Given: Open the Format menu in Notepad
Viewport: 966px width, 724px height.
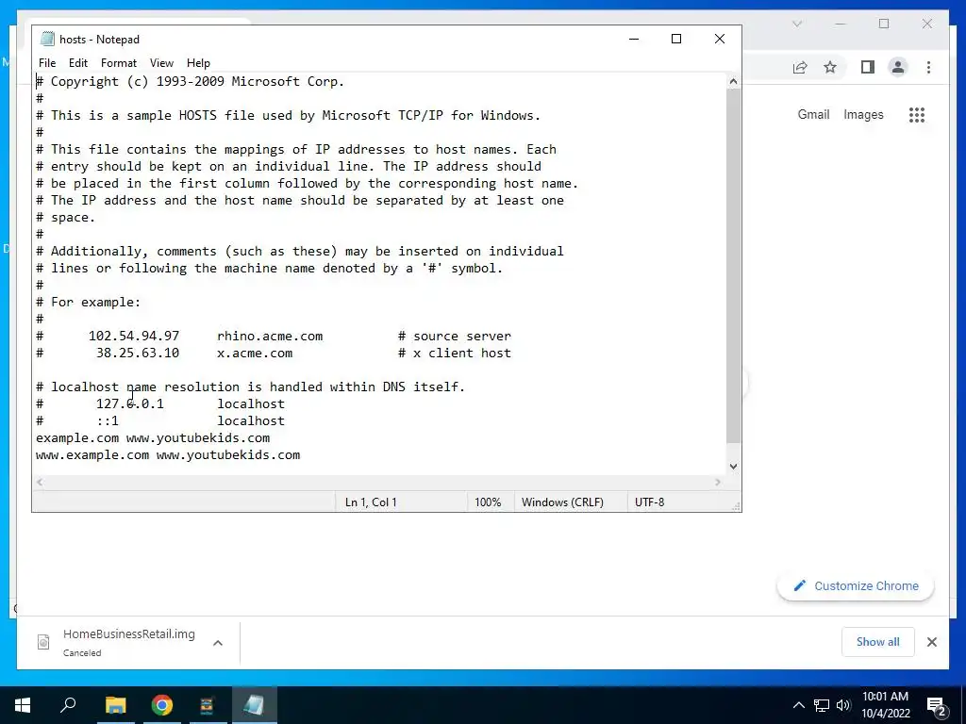Looking at the screenshot, I should pos(118,63).
